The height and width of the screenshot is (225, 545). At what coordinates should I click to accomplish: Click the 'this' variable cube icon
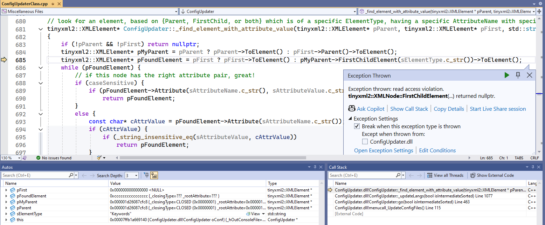(13, 220)
